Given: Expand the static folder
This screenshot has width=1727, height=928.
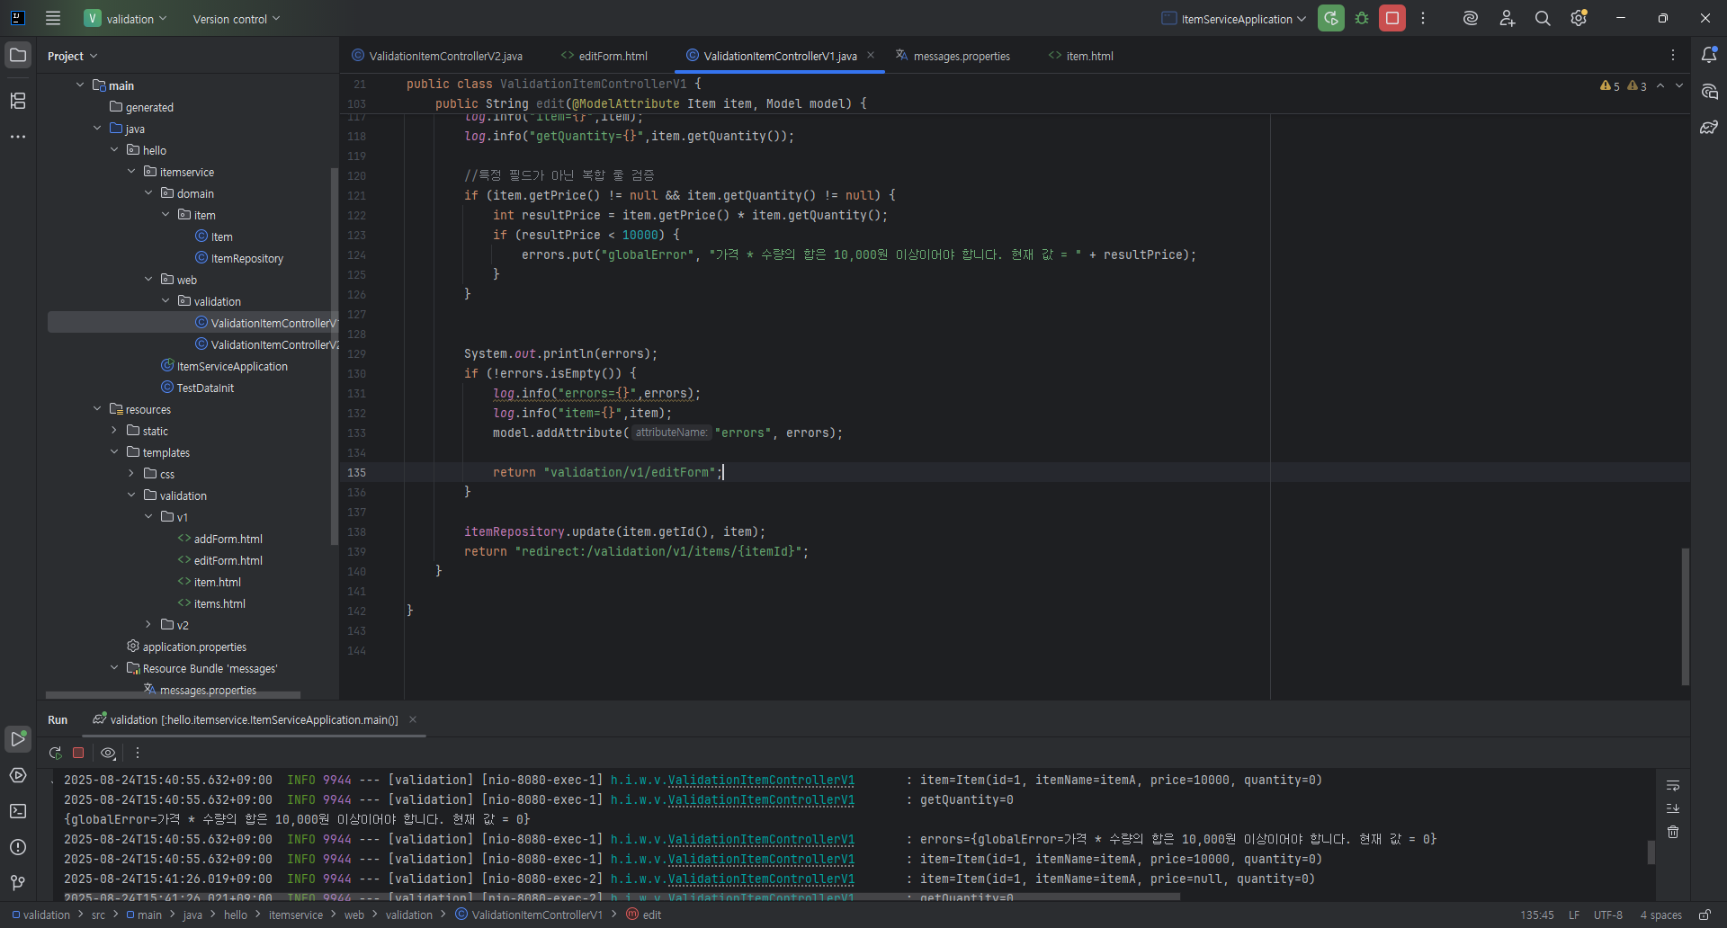Looking at the screenshot, I should click(x=114, y=431).
